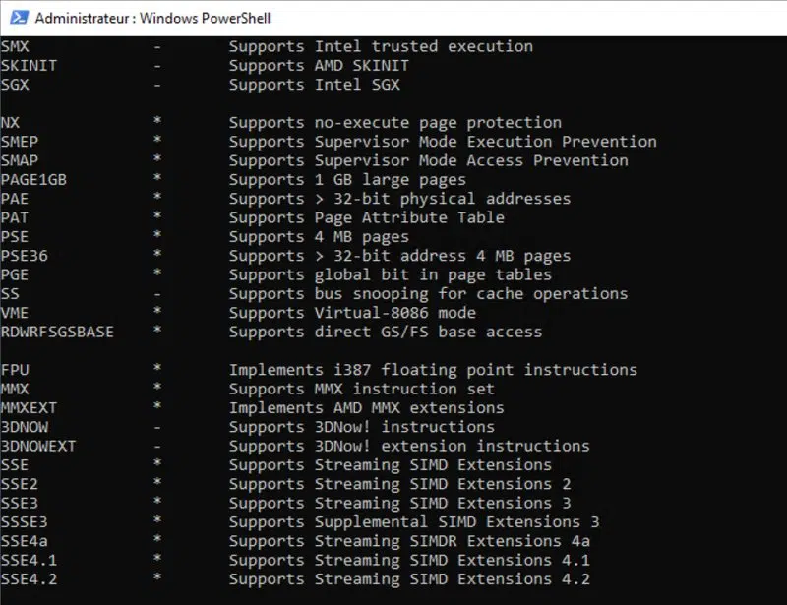Click 'Supports bus snooping for cache operations'
The height and width of the screenshot is (605, 787).
click(x=428, y=293)
